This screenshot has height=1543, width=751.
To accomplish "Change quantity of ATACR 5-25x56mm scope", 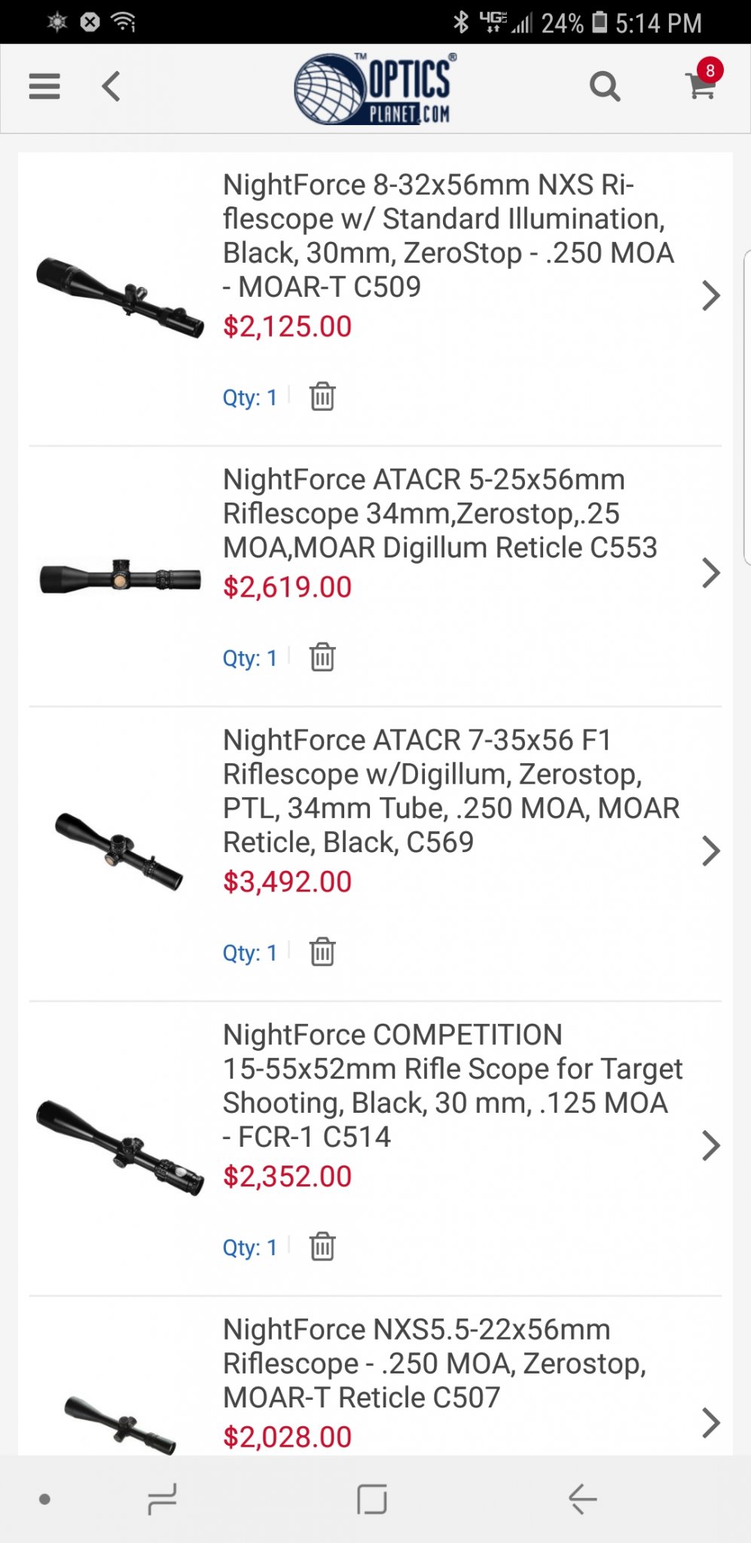I will tap(250, 658).
